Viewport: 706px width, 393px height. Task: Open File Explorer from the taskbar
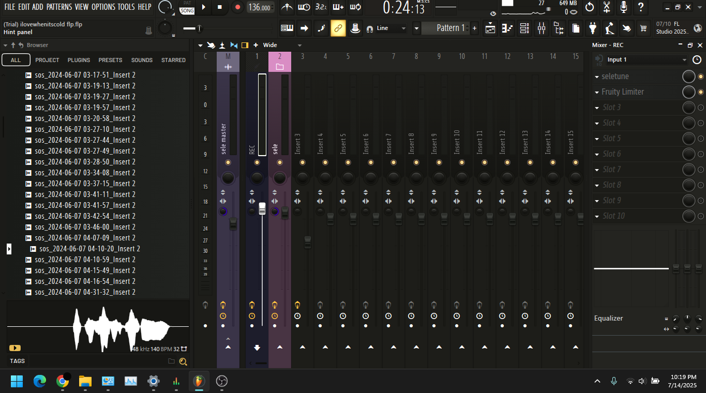coord(85,382)
